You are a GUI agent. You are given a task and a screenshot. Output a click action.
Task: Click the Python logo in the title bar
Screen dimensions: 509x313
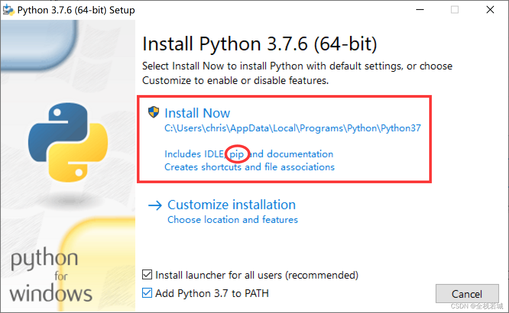coord(8,10)
